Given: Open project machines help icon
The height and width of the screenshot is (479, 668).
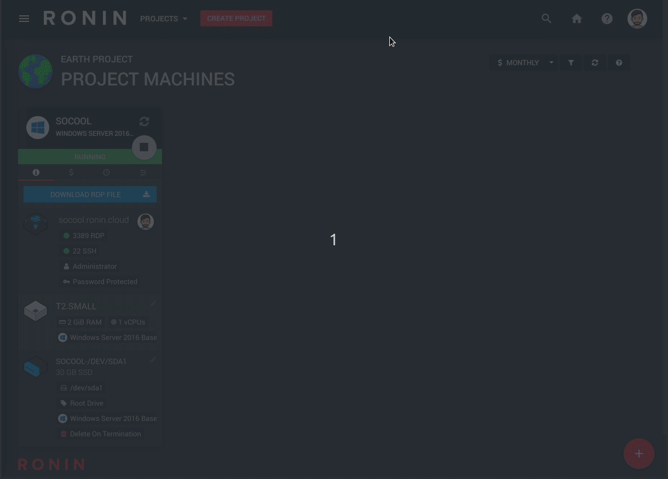Looking at the screenshot, I should 619,63.
